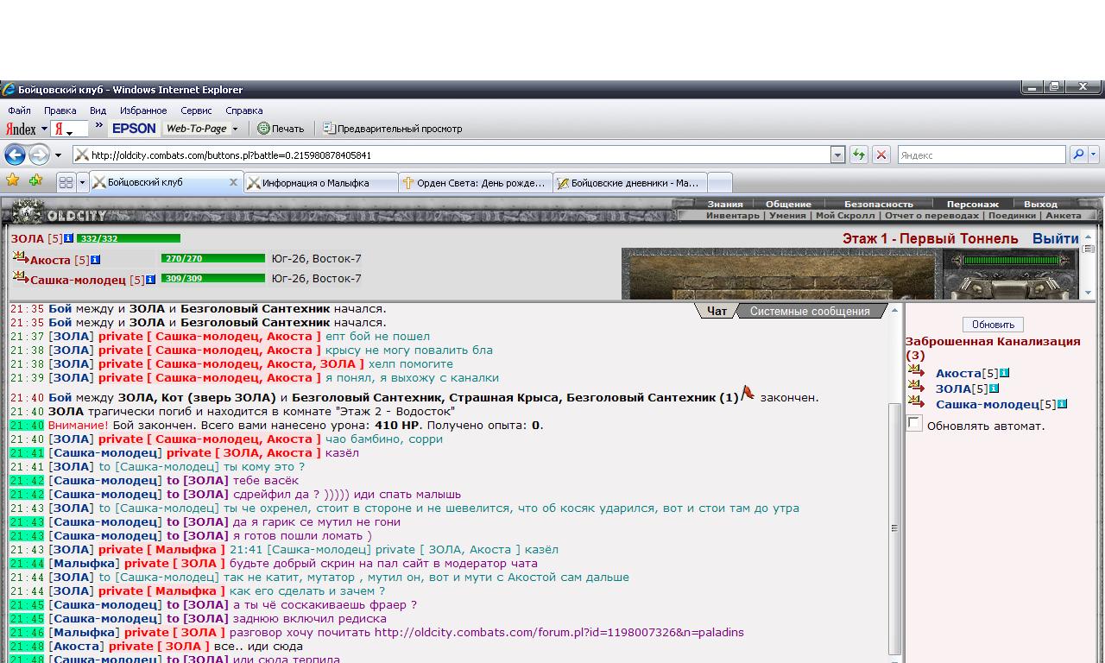Click the private-message arrow icon next to Акоста in top panel
Screen dimensions: 1105x663
click(x=20, y=257)
